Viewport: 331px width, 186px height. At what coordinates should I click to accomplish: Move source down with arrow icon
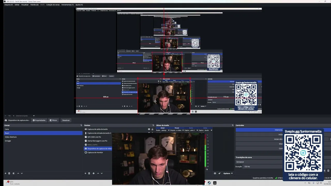[102, 173]
